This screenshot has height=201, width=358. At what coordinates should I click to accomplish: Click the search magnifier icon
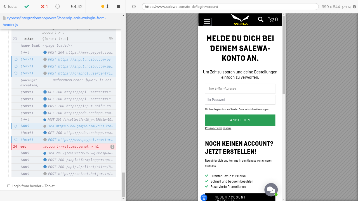pos(260,20)
